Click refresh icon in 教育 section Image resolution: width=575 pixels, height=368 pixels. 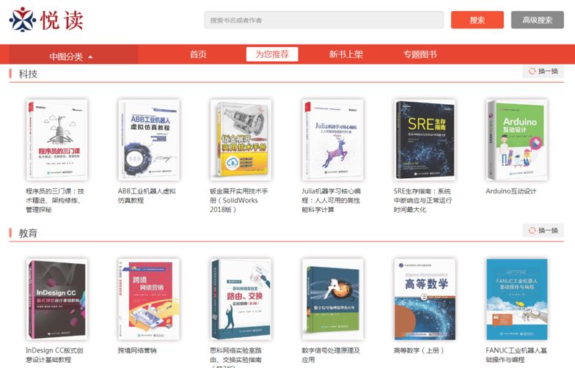532,230
